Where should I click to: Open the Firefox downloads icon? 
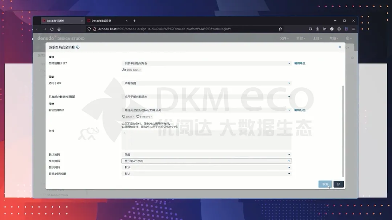317,29
